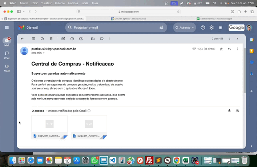
Task: Open Google Keep side panel
Action: click(x=251, y=51)
